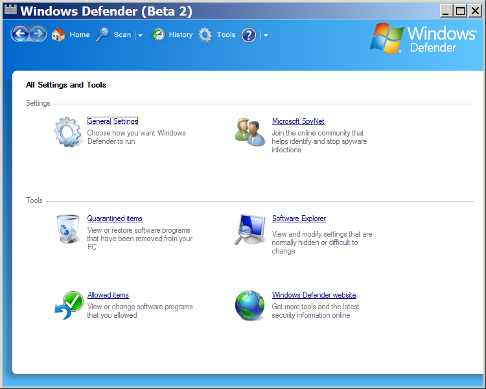Image resolution: width=486 pixels, height=389 pixels.
Task: Go forward with the Forward arrow button
Action: pyautogui.click(x=38, y=34)
